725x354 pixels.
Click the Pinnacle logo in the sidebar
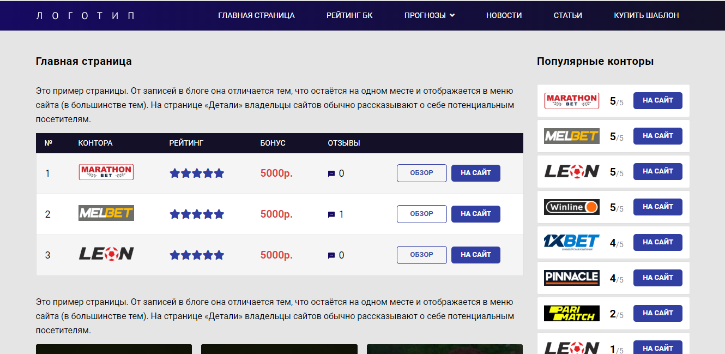pyautogui.click(x=571, y=278)
